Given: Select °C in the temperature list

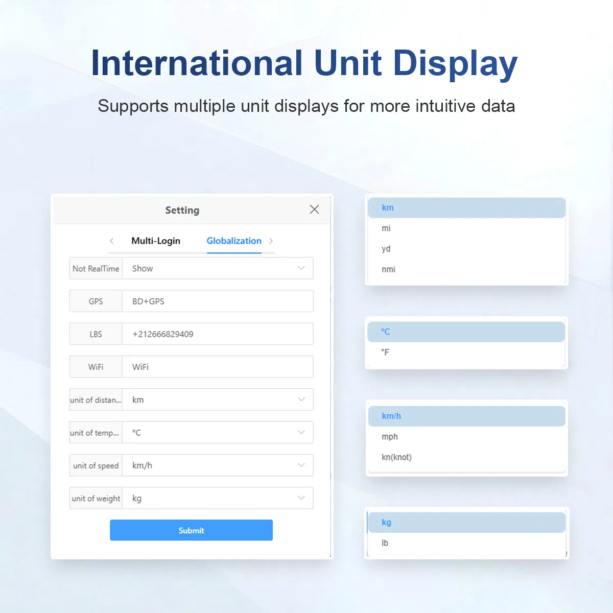Looking at the screenshot, I should pyautogui.click(x=466, y=332).
